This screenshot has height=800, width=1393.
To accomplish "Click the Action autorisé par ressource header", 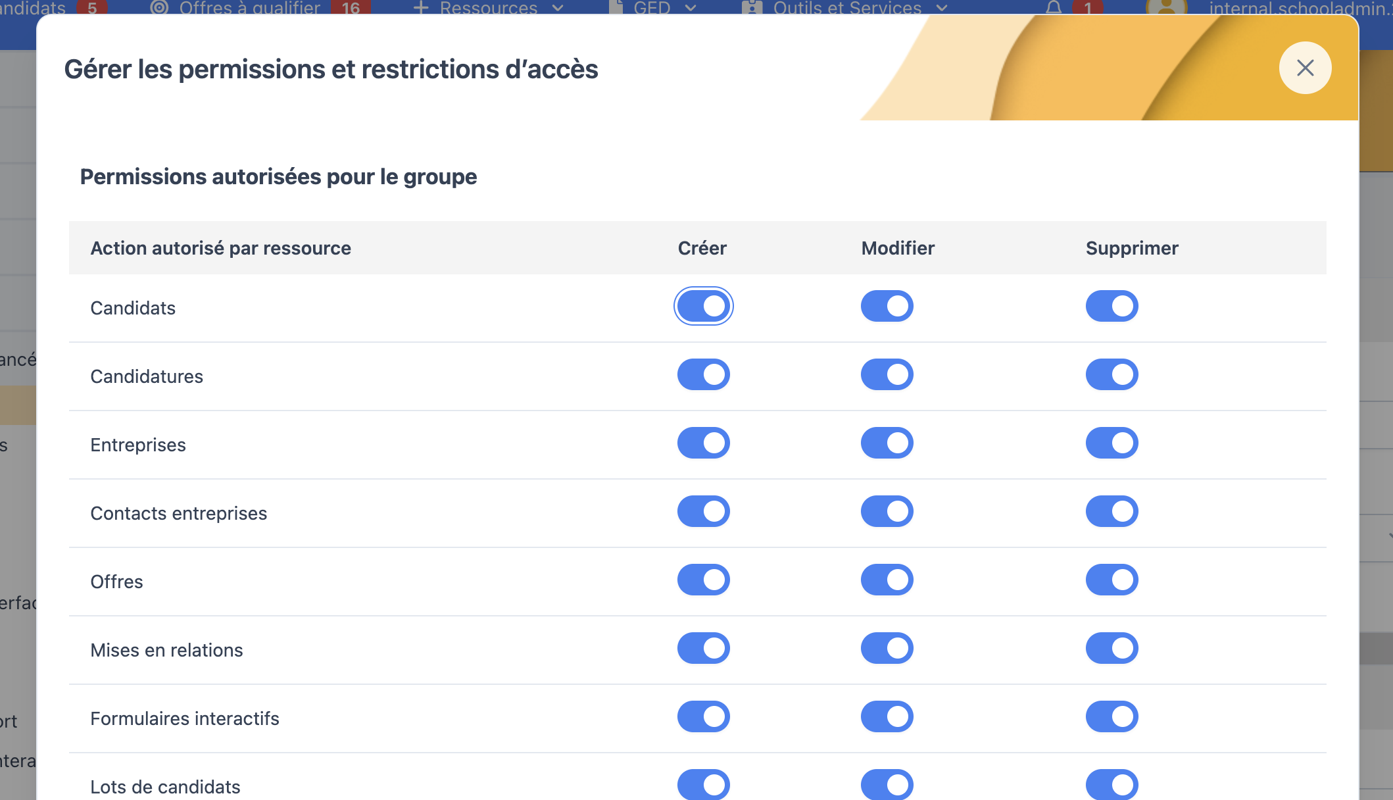I will coord(221,248).
